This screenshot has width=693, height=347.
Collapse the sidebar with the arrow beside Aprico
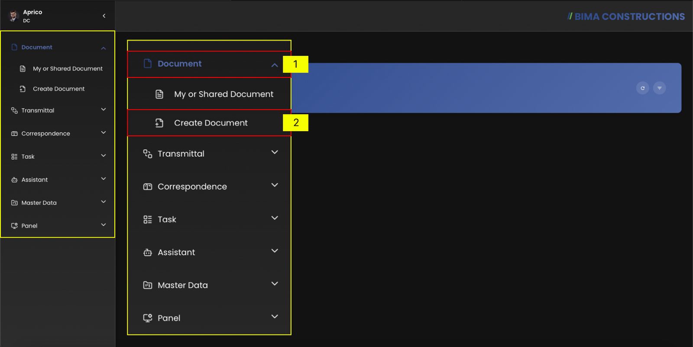coord(104,16)
